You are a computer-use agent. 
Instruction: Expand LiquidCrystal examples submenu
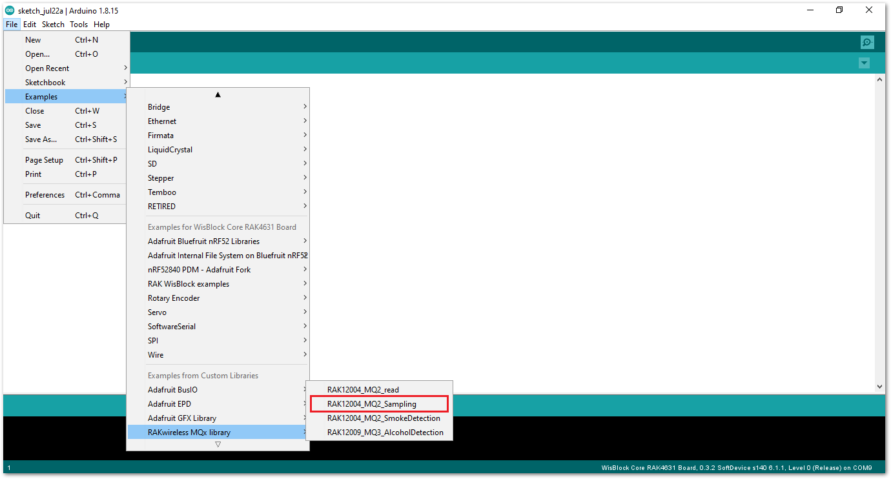[218, 150]
